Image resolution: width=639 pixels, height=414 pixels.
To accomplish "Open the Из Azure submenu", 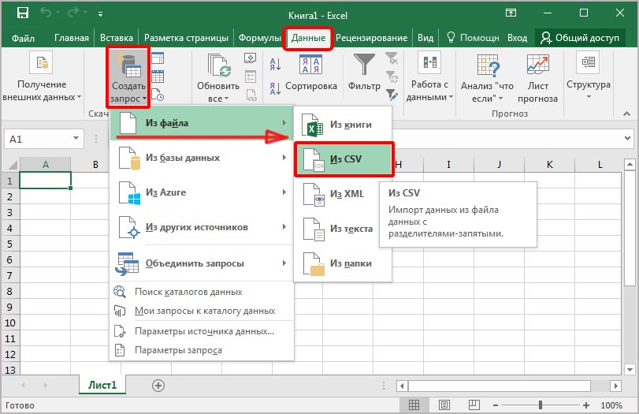I will (202, 192).
